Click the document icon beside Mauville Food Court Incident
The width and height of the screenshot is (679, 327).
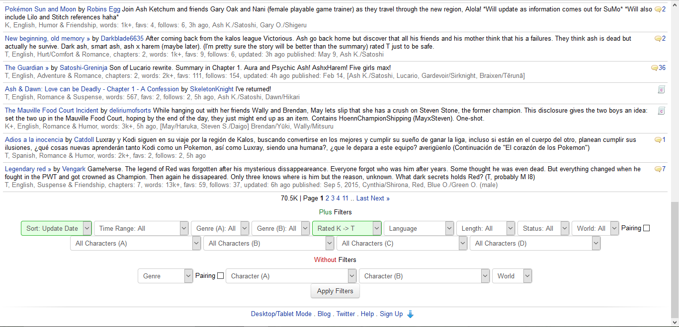tap(661, 111)
